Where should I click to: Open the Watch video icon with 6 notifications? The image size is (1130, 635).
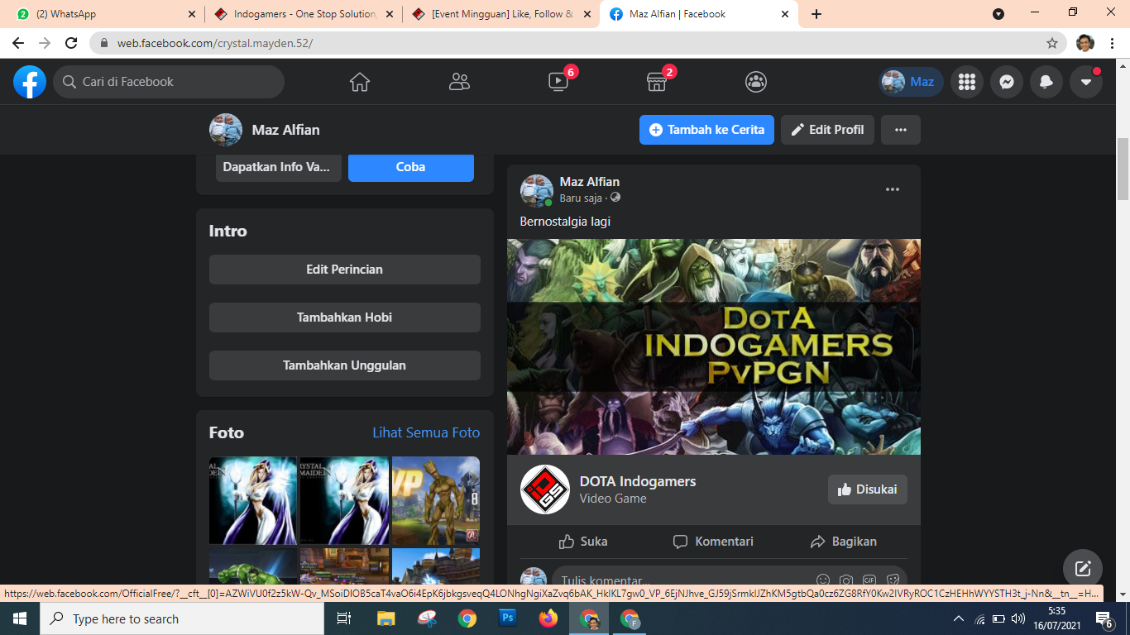point(558,82)
